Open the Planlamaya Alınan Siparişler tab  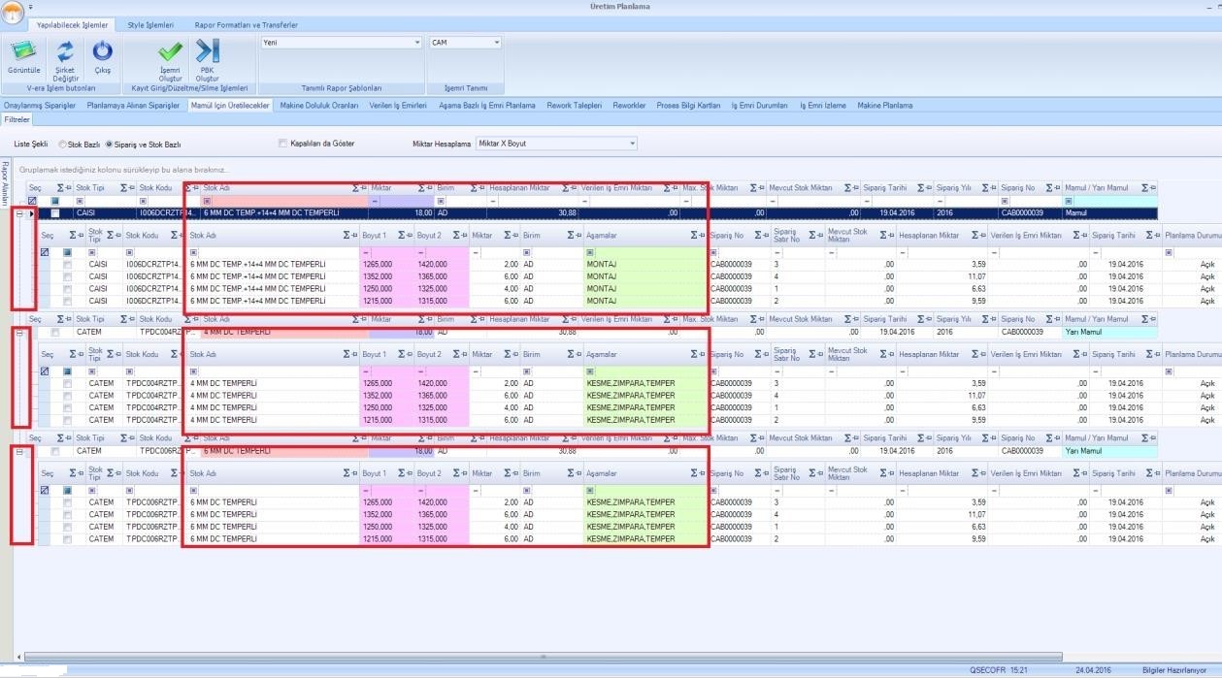pyautogui.click(x=133, y=105)
